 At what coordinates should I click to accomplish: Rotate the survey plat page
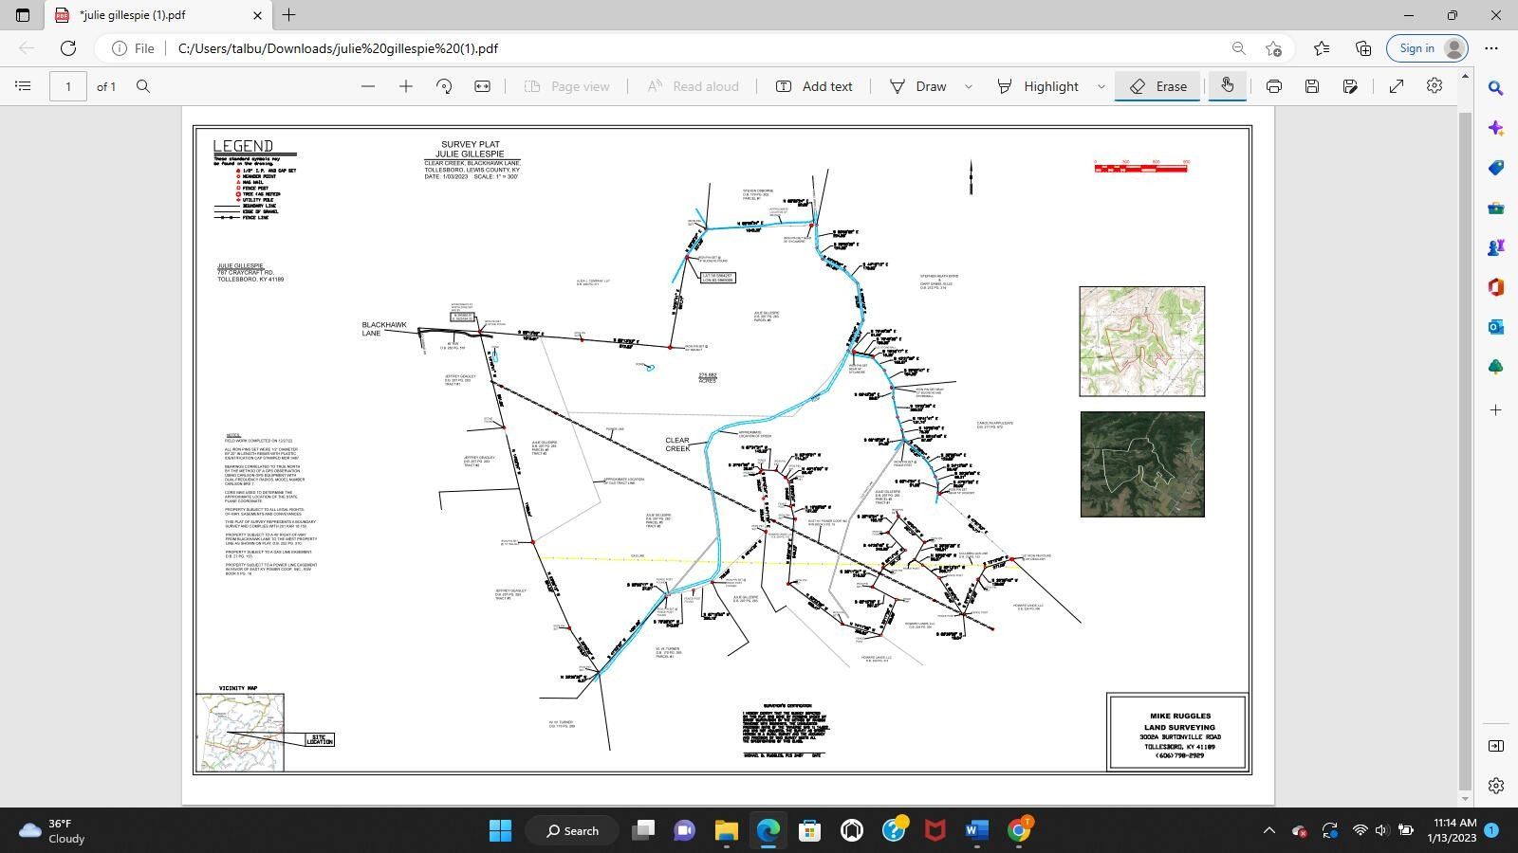click(443, 85)
